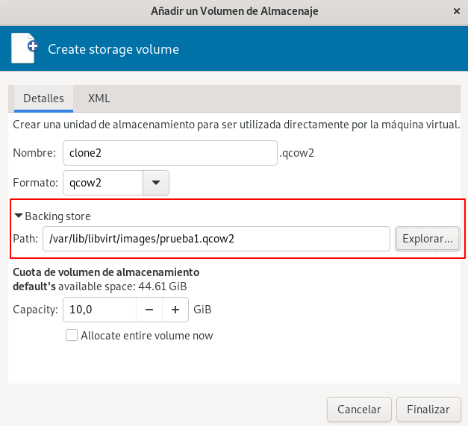Decrease capacity with the minus button
Screen dimensions: 468x426
[149, 310]
